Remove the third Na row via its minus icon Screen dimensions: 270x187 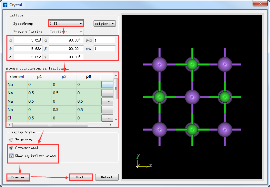click(x=108, y=101)
